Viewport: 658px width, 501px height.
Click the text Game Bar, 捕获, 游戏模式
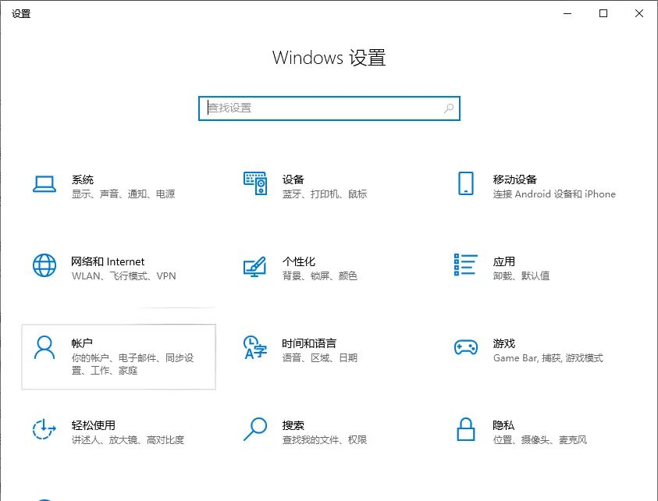[x=548, y=358]
